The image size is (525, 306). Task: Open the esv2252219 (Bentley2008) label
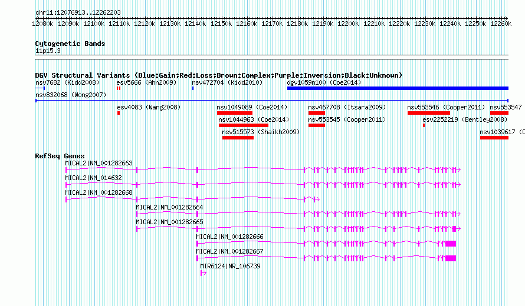pyautogui.click(x=465, y=119)
